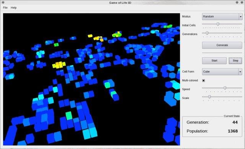Click the Generations slider handle
The width and height of the screenshot is (245, 149).
207,33
